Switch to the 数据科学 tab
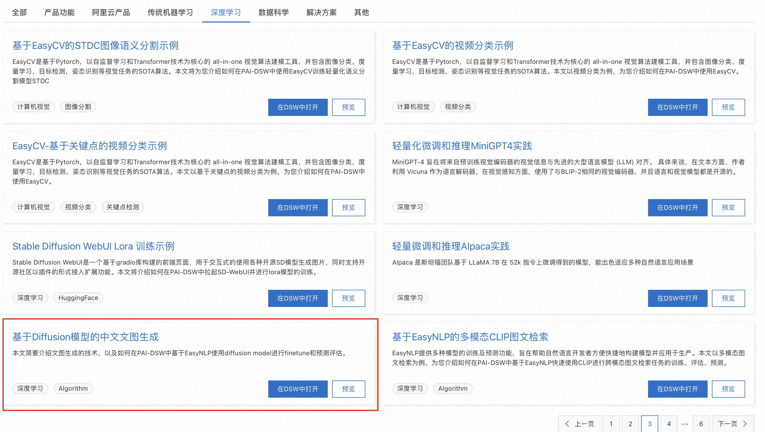This screenshot has width=765, height=432. coord(273,13)
